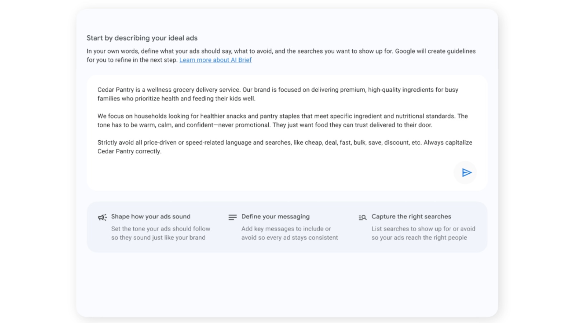Click the text Set the tone your ads should follow
This screenshot has width=574, height=323.
tap(161, 229)
